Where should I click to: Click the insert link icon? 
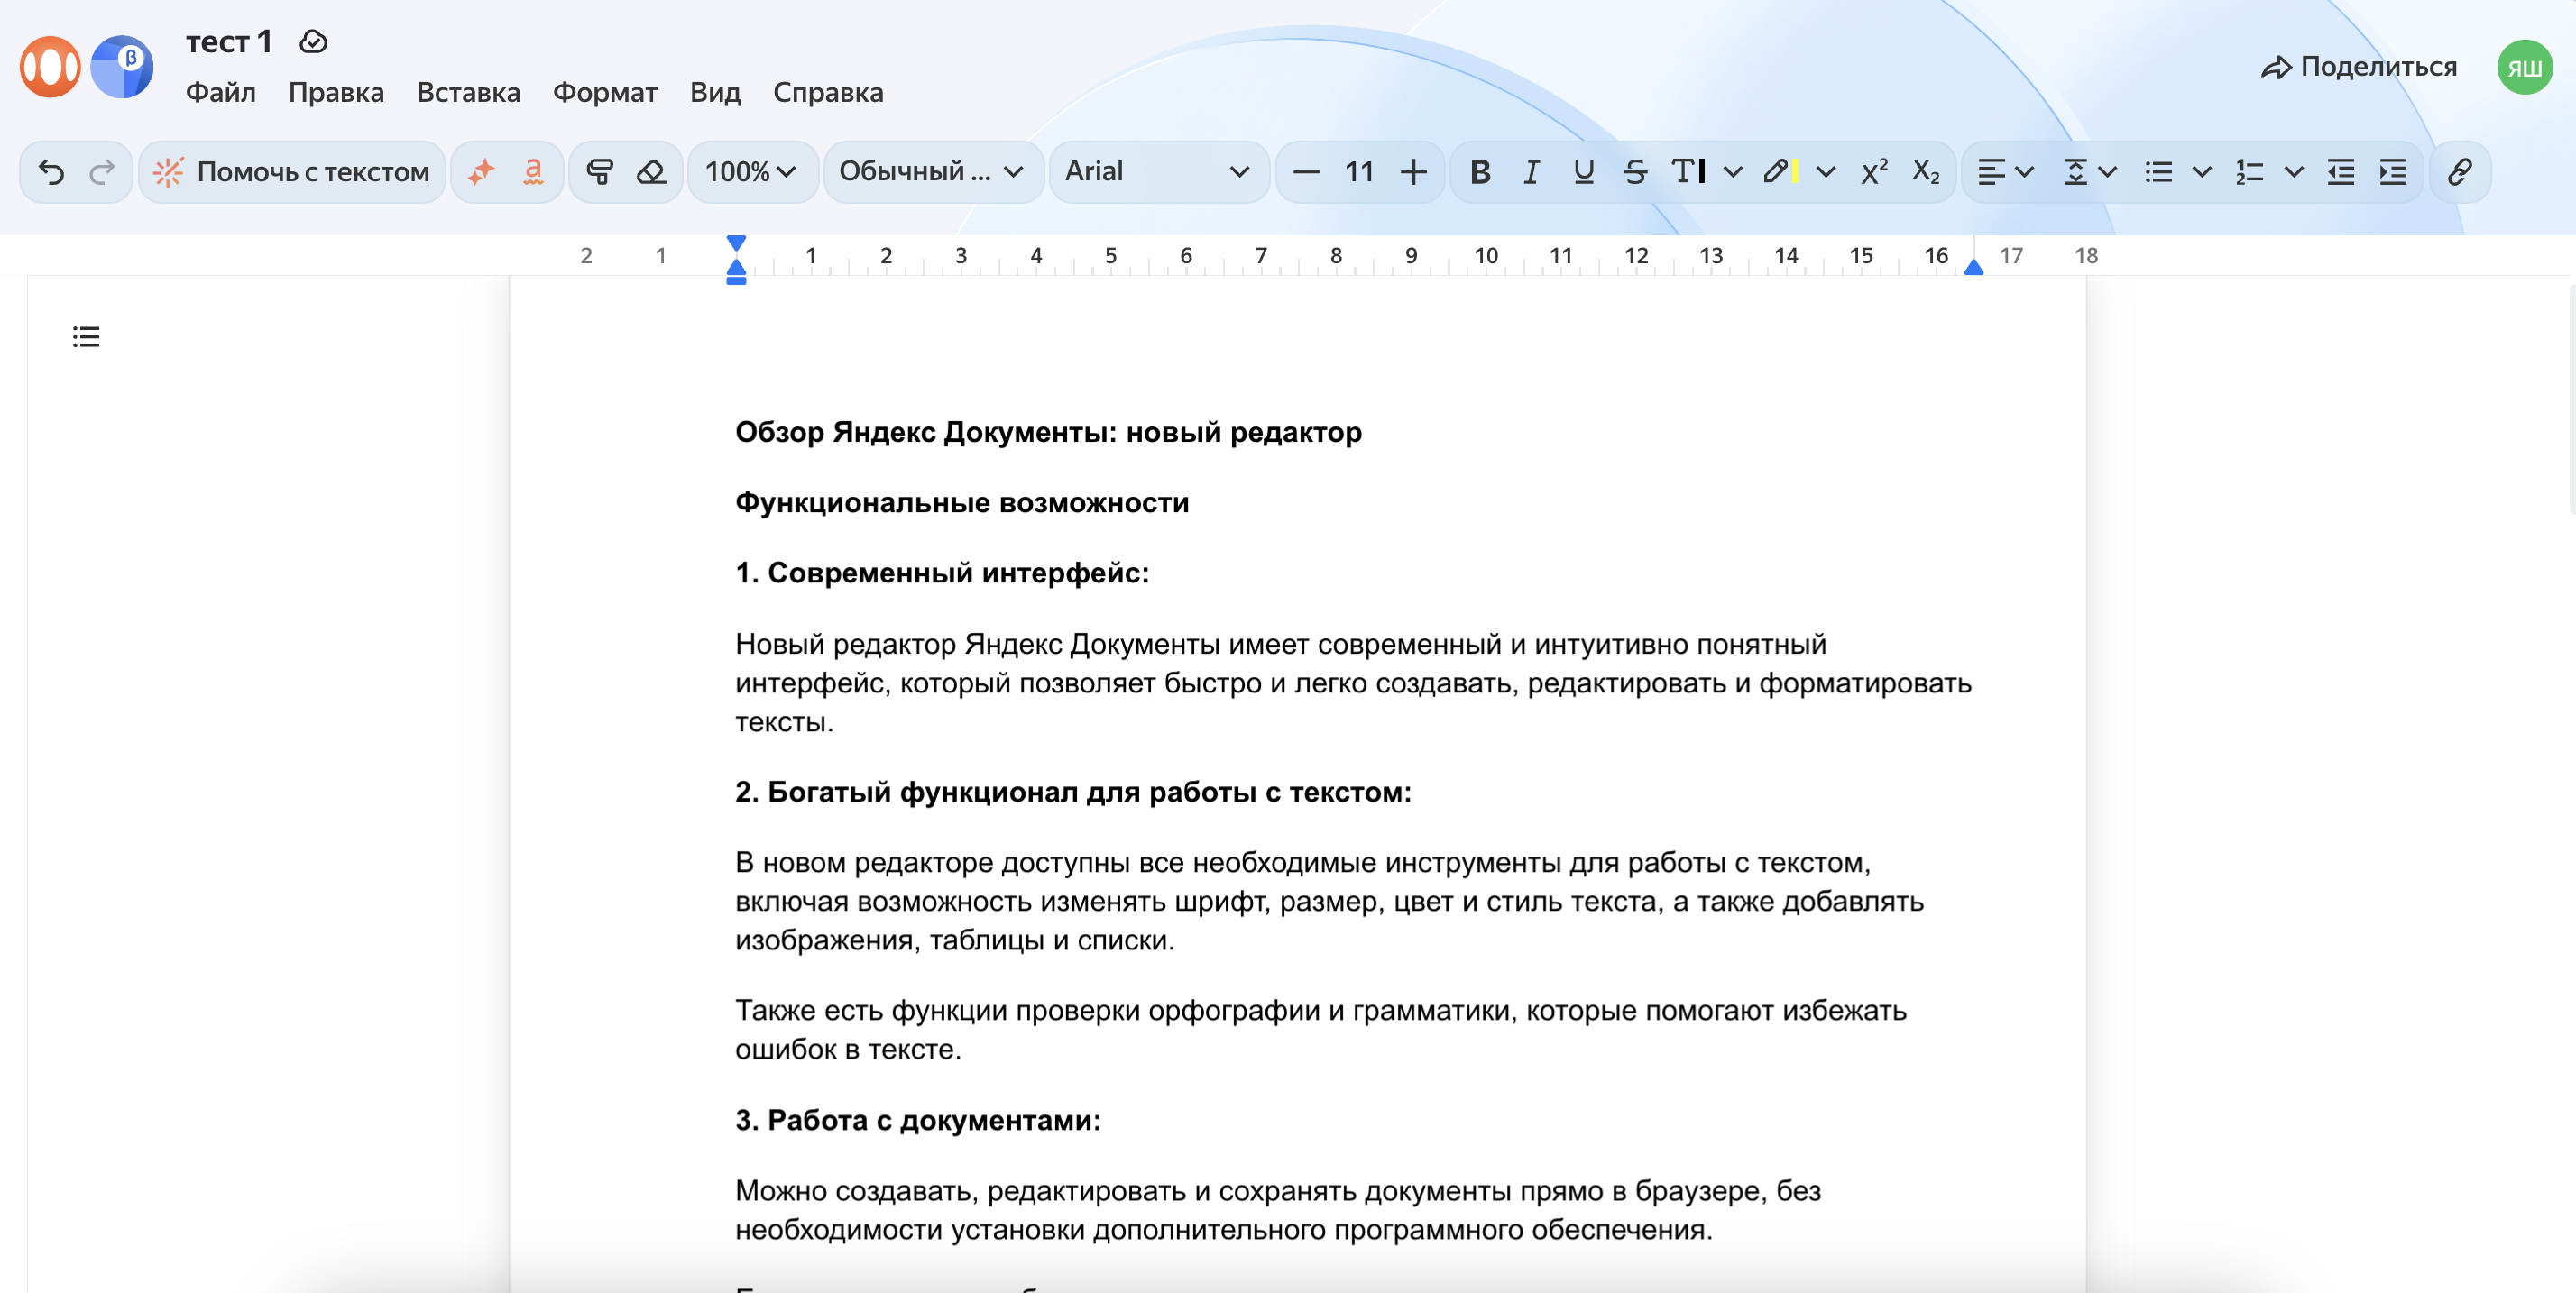(2459, 172)
